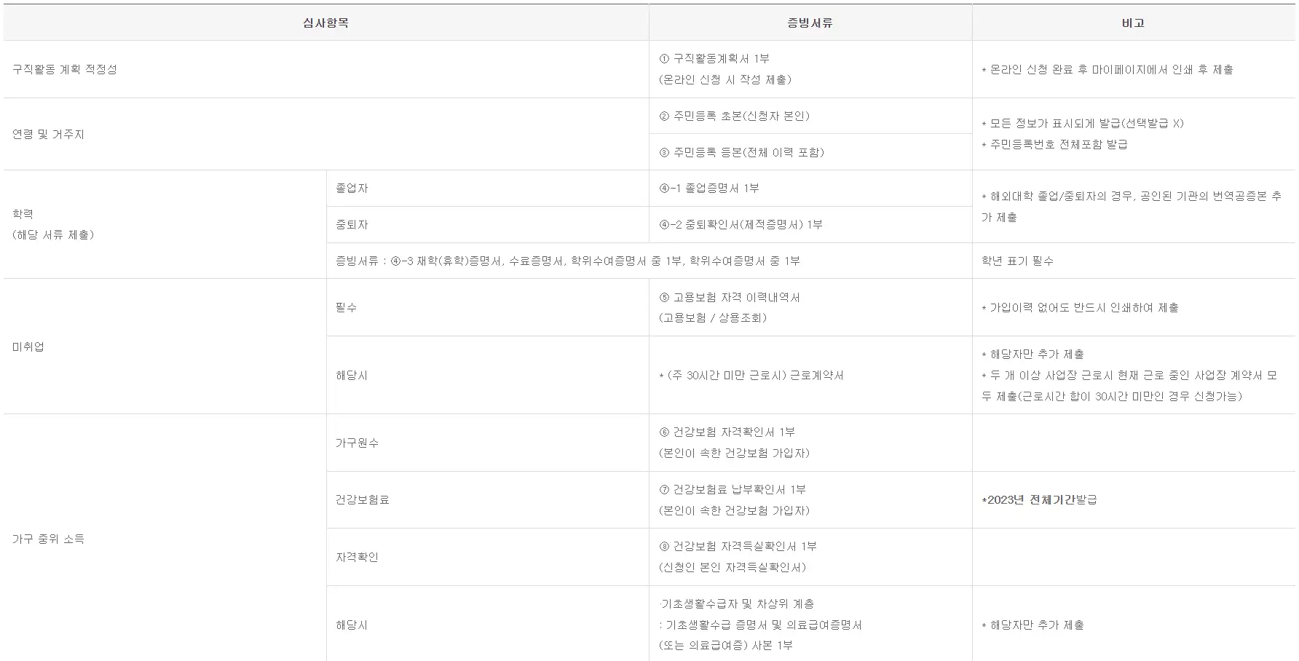
Task: Select the ② 주민등록 초본(신청자 본인) cell
Action: pos(739,115)
